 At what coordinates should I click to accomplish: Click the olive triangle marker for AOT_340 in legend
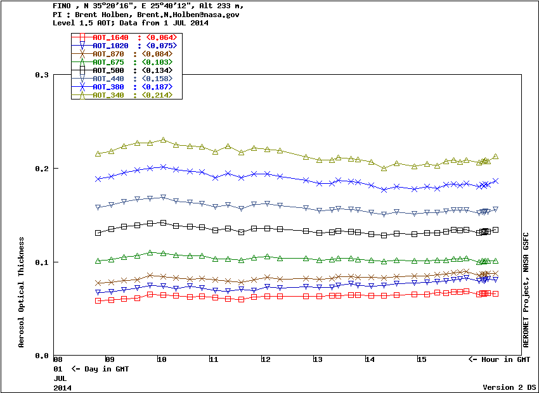point(82,95)
